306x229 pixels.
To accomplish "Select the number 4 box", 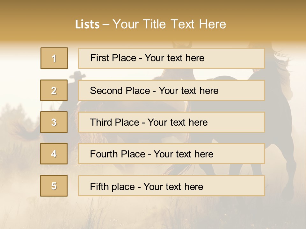I will pyautogui.click(x=54, y=154).
